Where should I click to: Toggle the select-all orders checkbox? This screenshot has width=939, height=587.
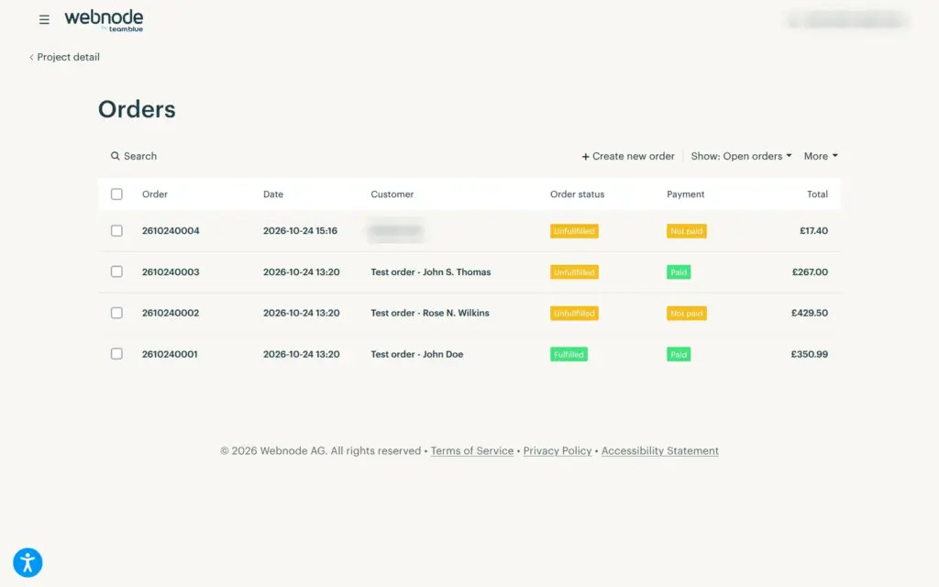click(x=116, y=194)
